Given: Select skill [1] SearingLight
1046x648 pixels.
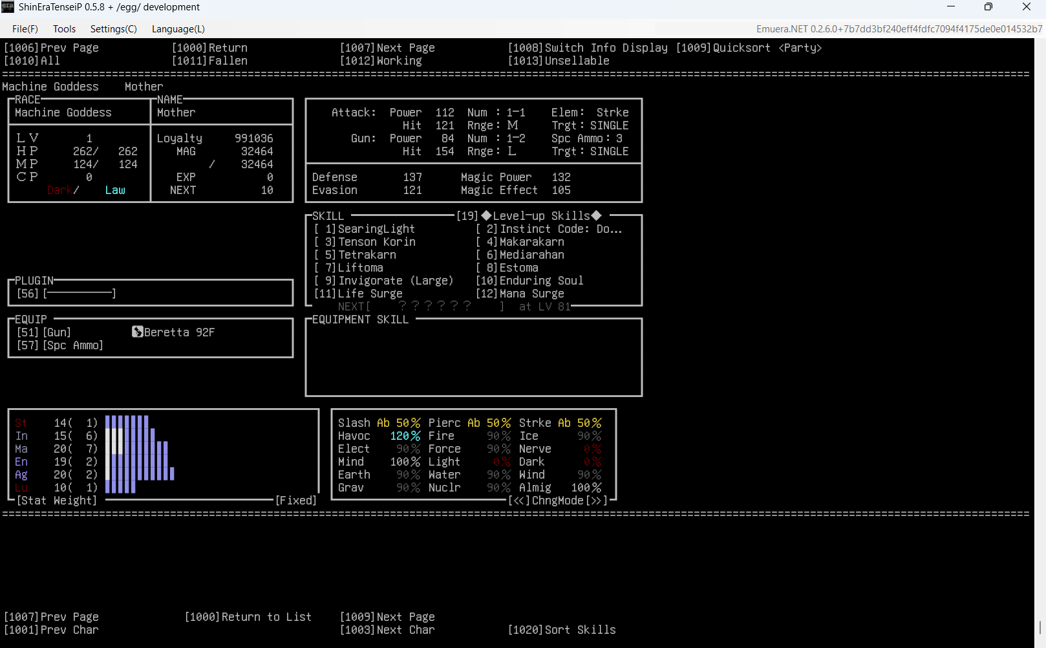Looking at the screenshot, I should [365, 229].
